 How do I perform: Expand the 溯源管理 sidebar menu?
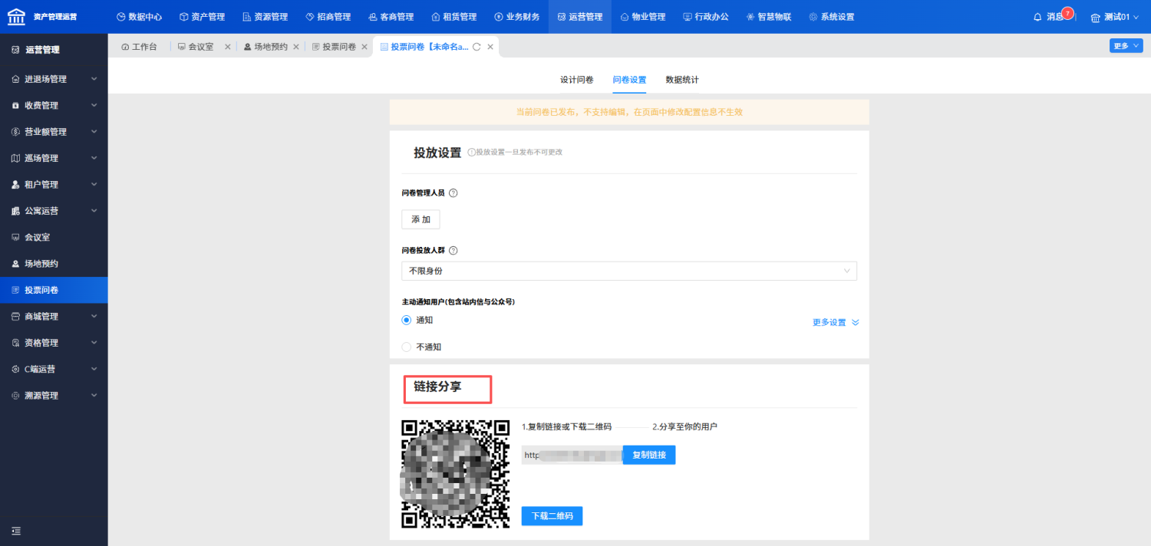pos(54,396)
